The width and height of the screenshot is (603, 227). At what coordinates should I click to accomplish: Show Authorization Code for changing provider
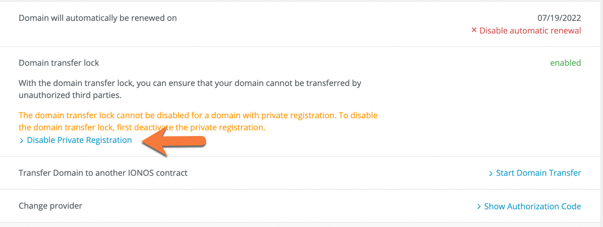532,206
